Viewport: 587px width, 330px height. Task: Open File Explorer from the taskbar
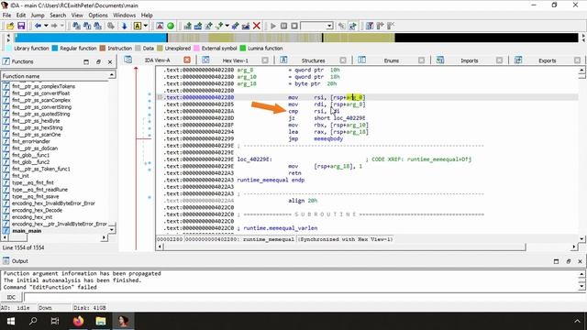(100, 321)
